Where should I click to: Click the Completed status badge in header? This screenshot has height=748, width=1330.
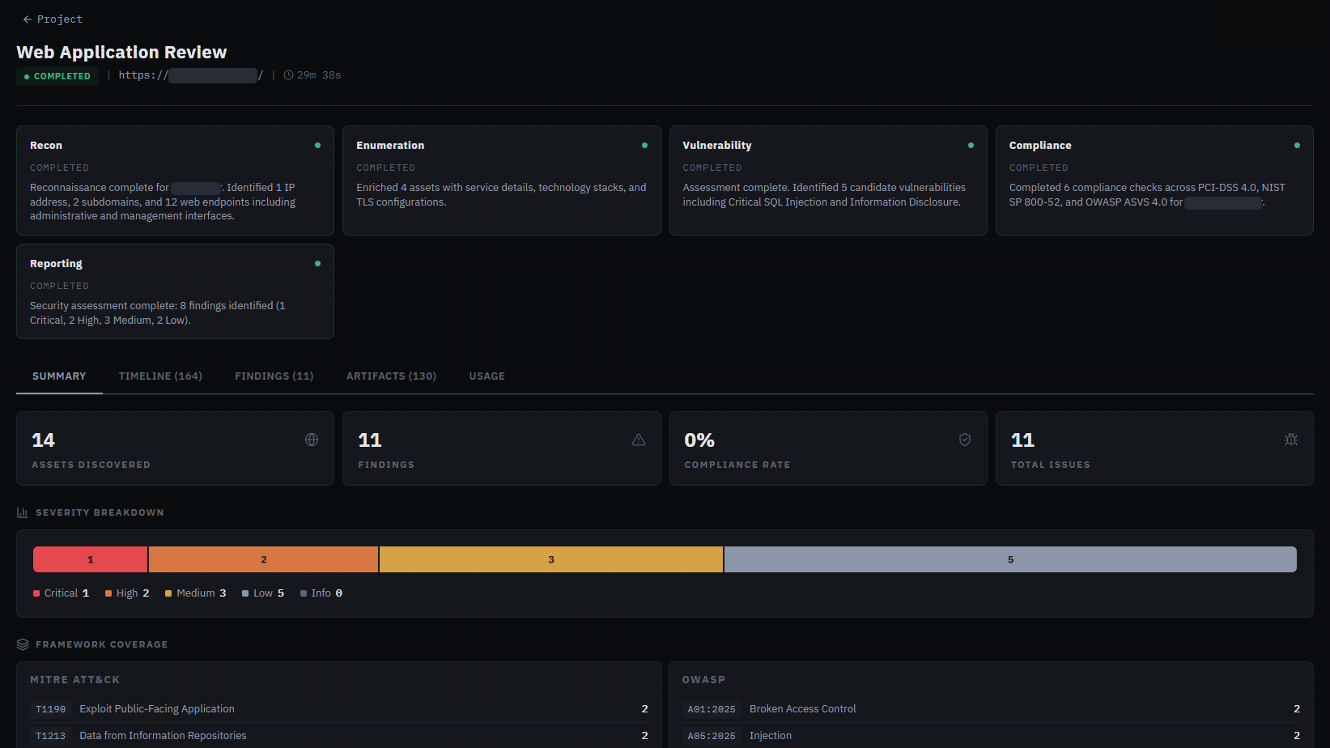tap(57, 76)
